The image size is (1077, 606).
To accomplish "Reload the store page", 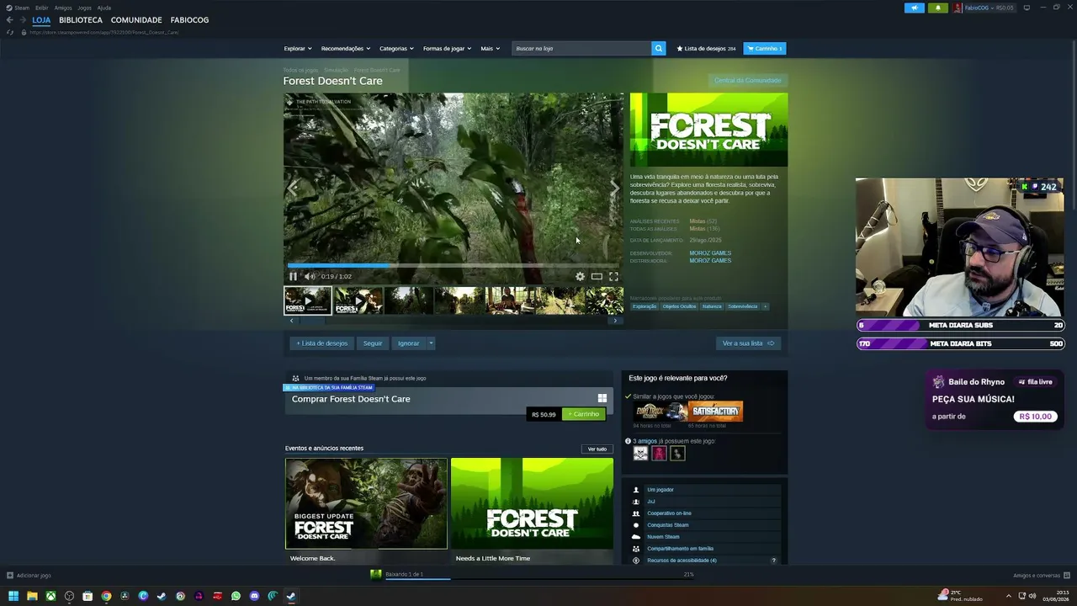I will pyautogui.click(x=10, y=32).
